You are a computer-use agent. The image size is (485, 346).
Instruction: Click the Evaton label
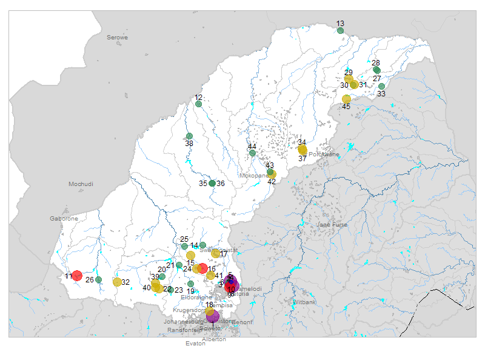(x=195, y=343)
